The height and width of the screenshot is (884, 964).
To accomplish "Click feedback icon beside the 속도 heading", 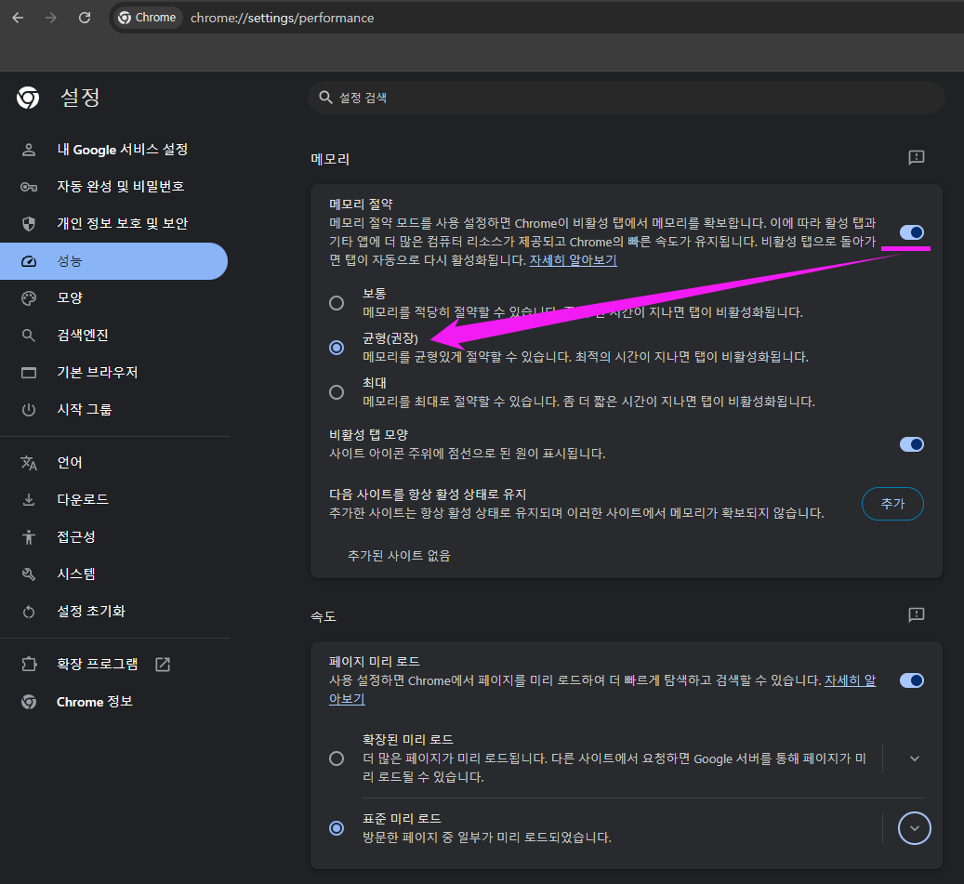I will [916, 615].
